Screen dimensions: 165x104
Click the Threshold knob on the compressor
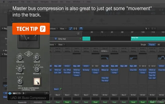tap(20, 57)
